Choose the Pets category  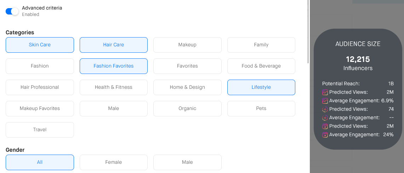[x=261, y=109]
